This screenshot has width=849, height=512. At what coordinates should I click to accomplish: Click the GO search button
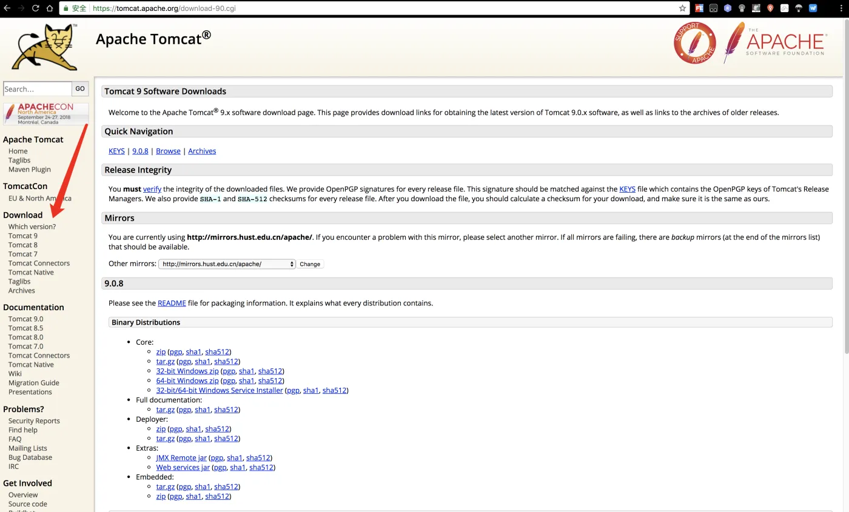pos(79,88)
